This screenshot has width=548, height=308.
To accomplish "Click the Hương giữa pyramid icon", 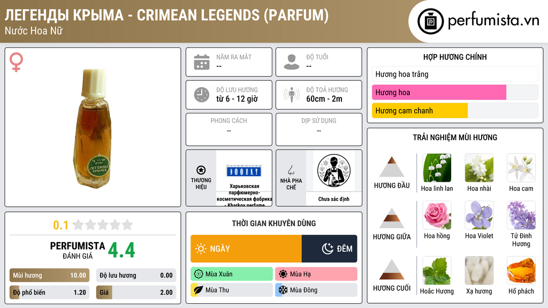I will coord(392,218).
